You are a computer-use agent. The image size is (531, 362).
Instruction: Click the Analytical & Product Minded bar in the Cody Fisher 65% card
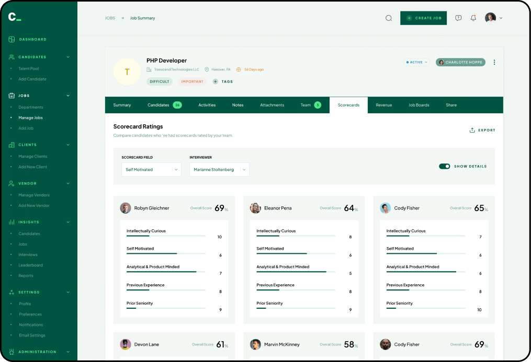pyautogui.click(x=426, y=272)
